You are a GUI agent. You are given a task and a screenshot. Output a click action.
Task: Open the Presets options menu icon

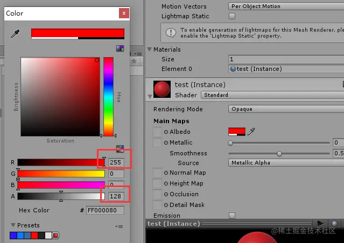pyautogui.click(x=119, y=226)
